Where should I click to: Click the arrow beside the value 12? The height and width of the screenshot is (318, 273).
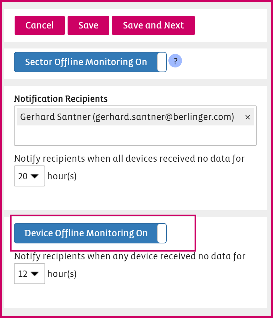35,274
